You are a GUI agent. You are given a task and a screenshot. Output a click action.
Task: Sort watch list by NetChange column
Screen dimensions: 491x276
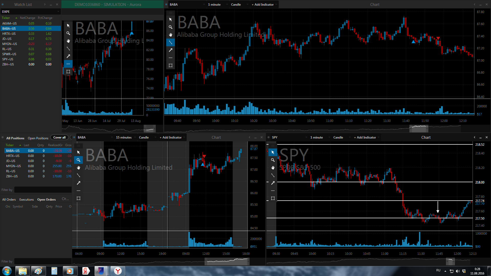point(28,18)
